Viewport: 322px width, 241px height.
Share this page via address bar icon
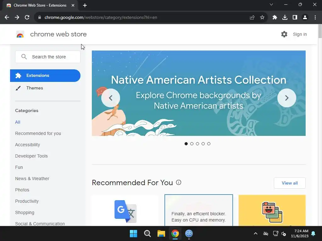point(252,18)
